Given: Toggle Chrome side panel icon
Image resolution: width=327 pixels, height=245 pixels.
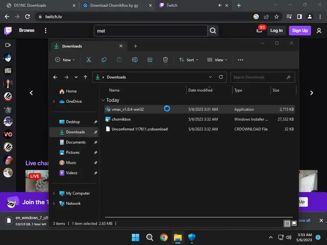Looking at the screenshot, I should coord(300,17).
